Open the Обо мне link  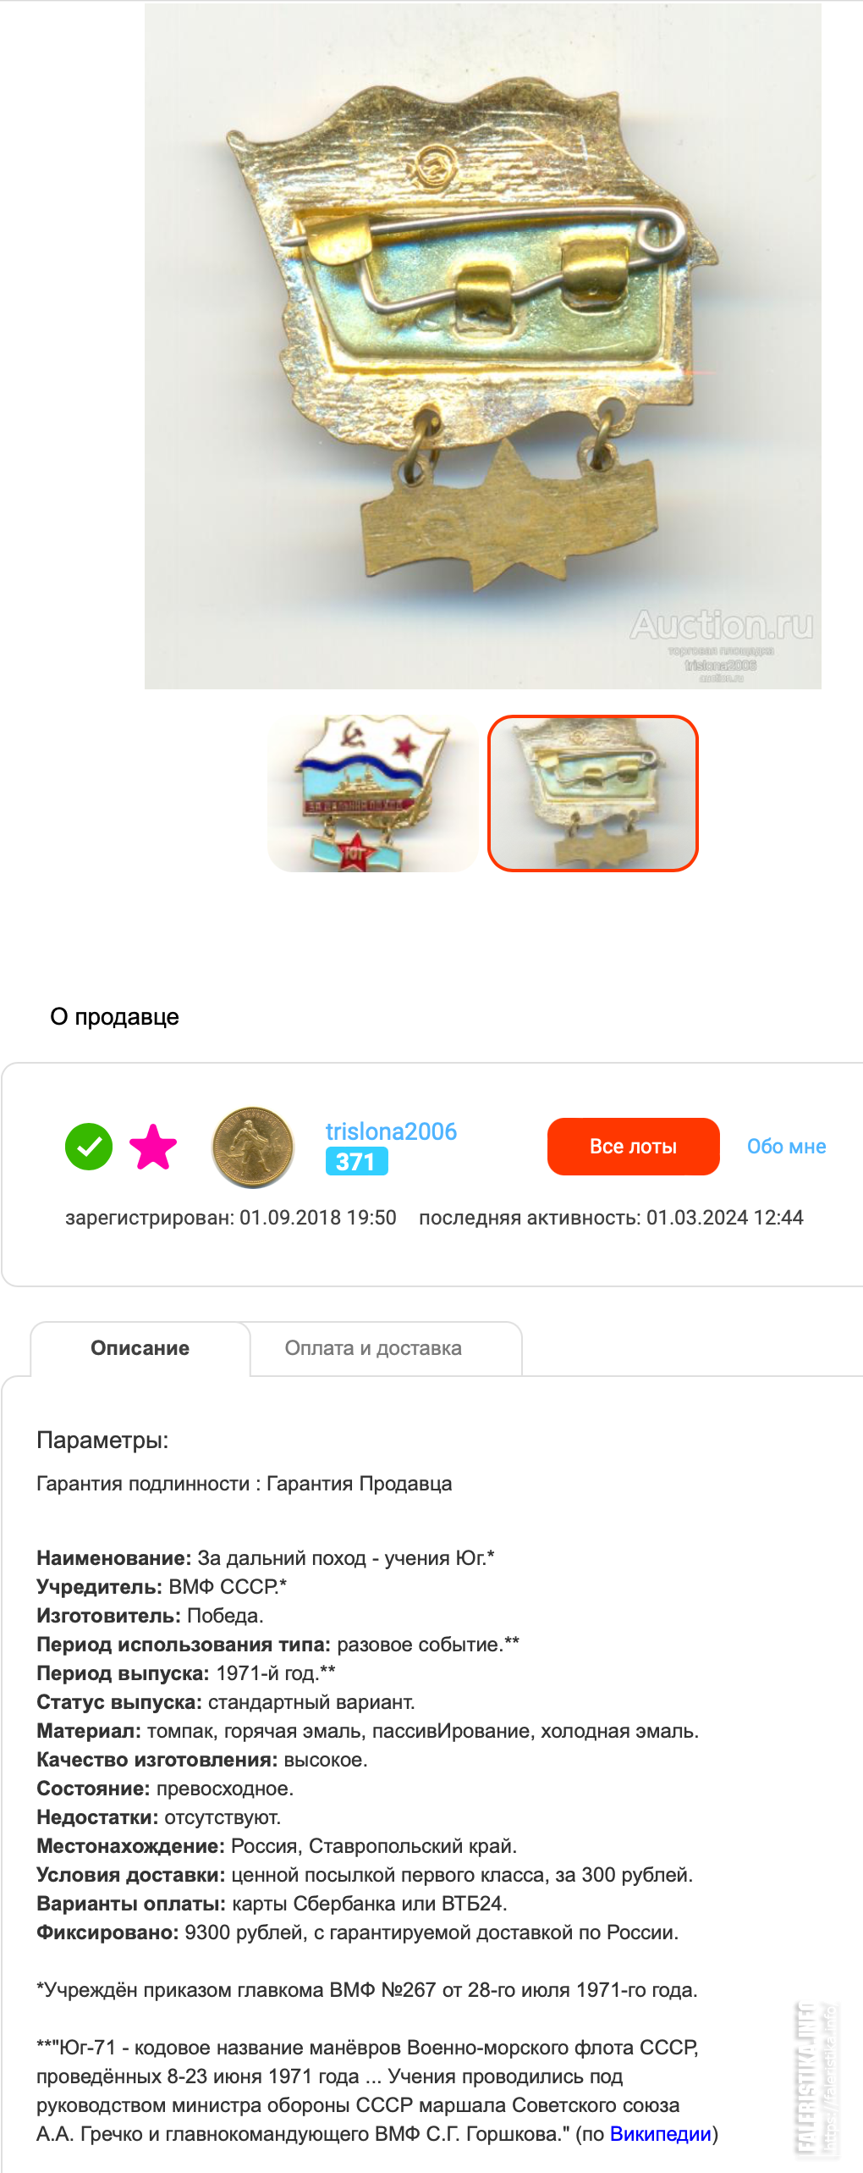787,1147
